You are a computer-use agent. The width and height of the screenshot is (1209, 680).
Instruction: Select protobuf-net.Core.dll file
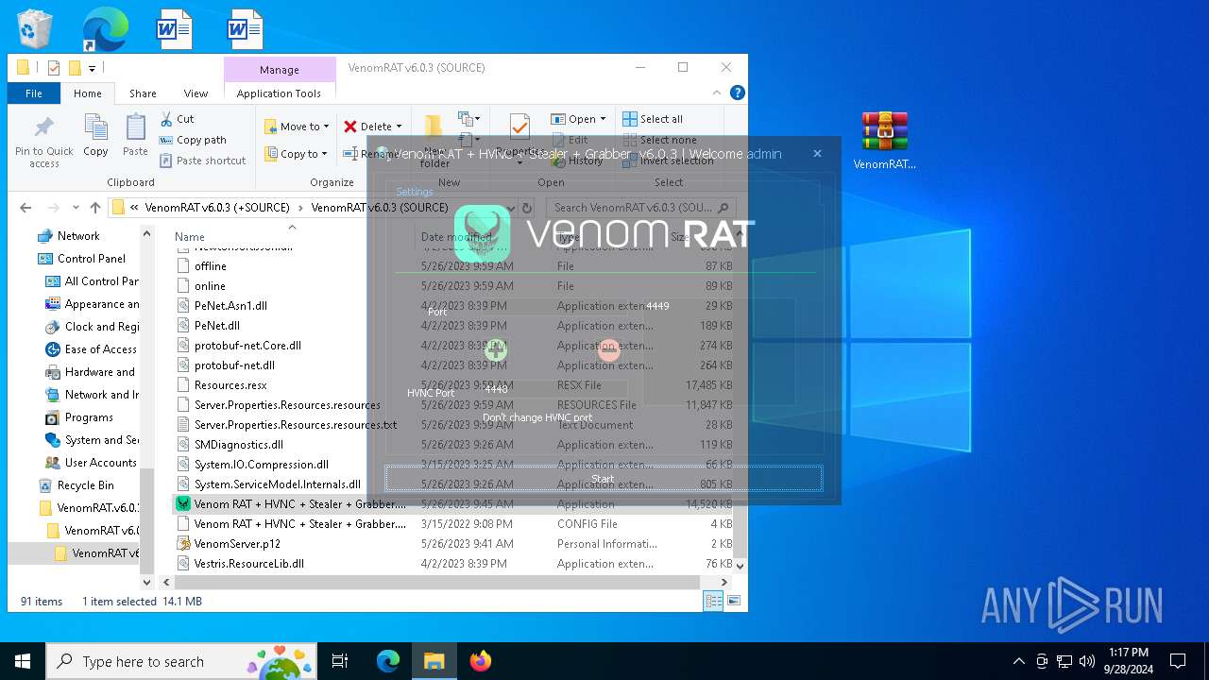247,346
